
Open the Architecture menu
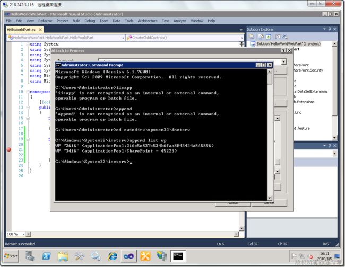point(148,21)
